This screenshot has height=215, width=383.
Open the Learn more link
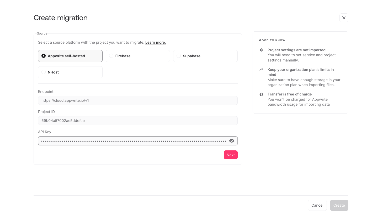[155, 42]
